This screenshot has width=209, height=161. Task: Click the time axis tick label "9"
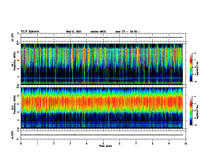pos(169,144)
